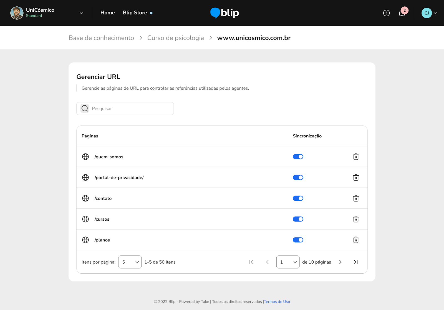Viewport: 444px width, 310px height.
Task: Jump to the last page of results
Action: tap(355, 262)
